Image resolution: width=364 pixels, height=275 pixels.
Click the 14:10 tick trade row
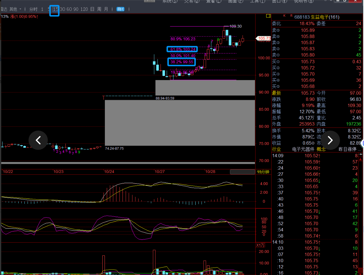315,242
